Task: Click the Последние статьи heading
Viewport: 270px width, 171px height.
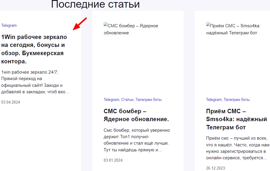Action: (x=95, y=4)
